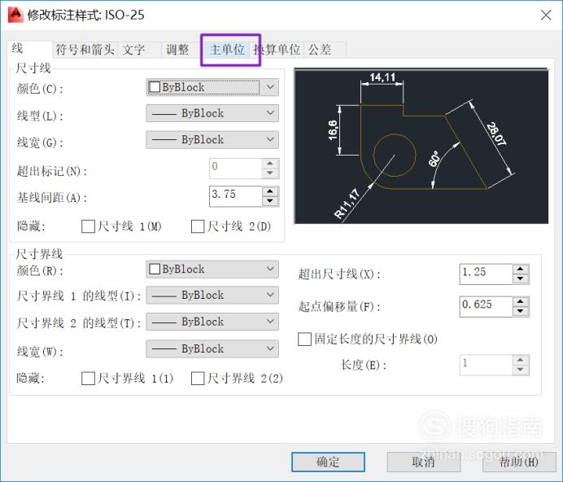Screen dimensions: 563x482
Task: Open 尺寸界线 2 的线型(T) dropdown
Action: tap(212, 322)
